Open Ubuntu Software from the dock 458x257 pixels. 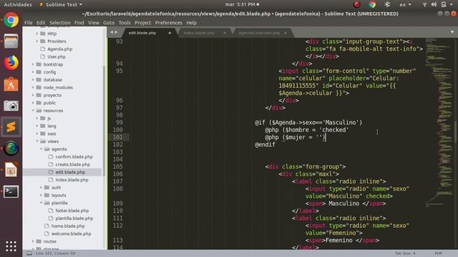[11, 84]
